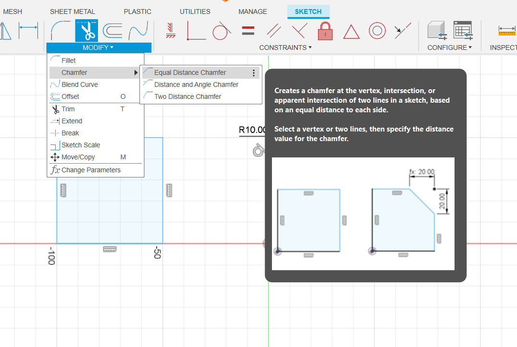Select the Offset tool icon in toolbar
This screenshot has width=517, height=347.
click(x=112, y=31)
